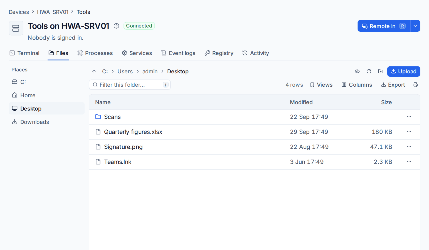Click the server device icon
This screenshot has width=429, height=250.
pyautogui.click(x=16, y=28)
